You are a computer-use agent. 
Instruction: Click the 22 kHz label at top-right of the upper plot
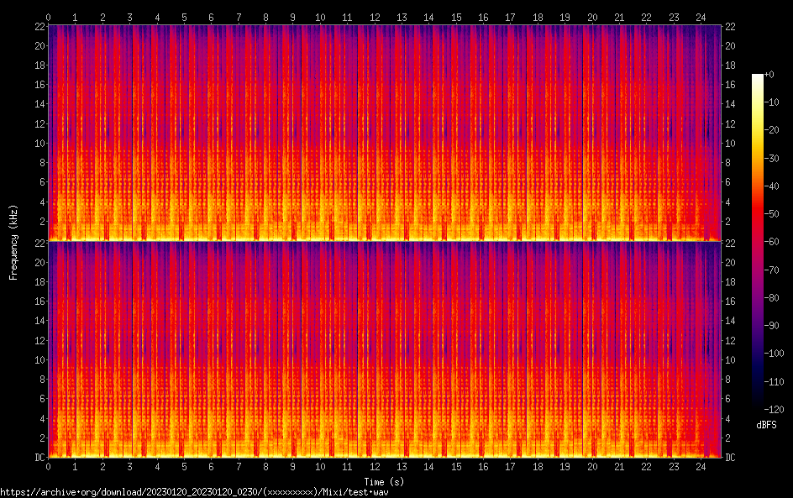click(x=731, y=27)
